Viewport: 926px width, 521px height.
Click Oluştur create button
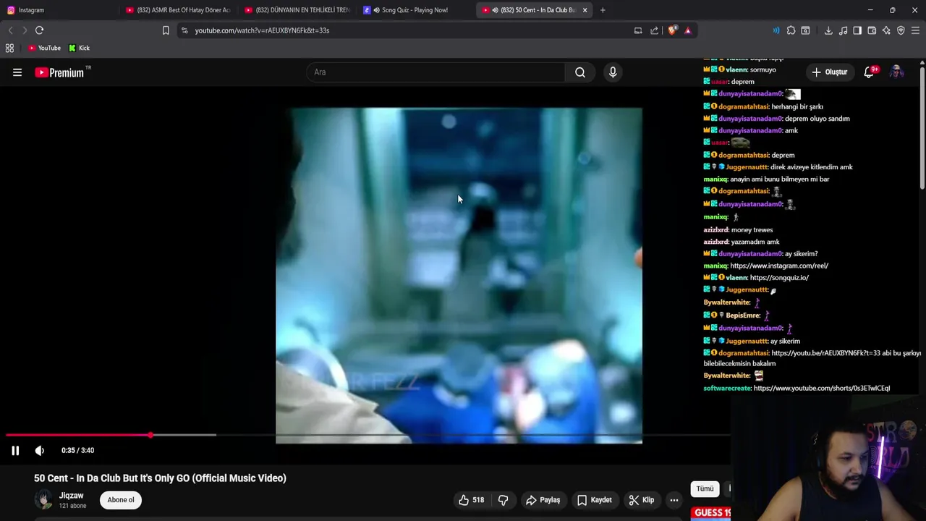(829, 72)
